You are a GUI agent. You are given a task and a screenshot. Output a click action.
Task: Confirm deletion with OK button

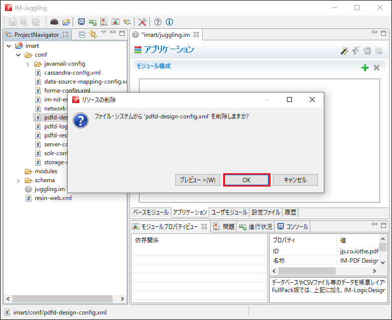pos(247,180)
